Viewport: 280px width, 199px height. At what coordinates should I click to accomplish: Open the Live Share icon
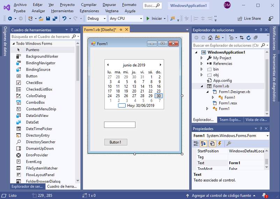[x=240, y=18]
